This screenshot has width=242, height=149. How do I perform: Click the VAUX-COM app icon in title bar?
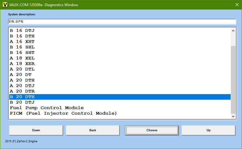coord(5,5)
